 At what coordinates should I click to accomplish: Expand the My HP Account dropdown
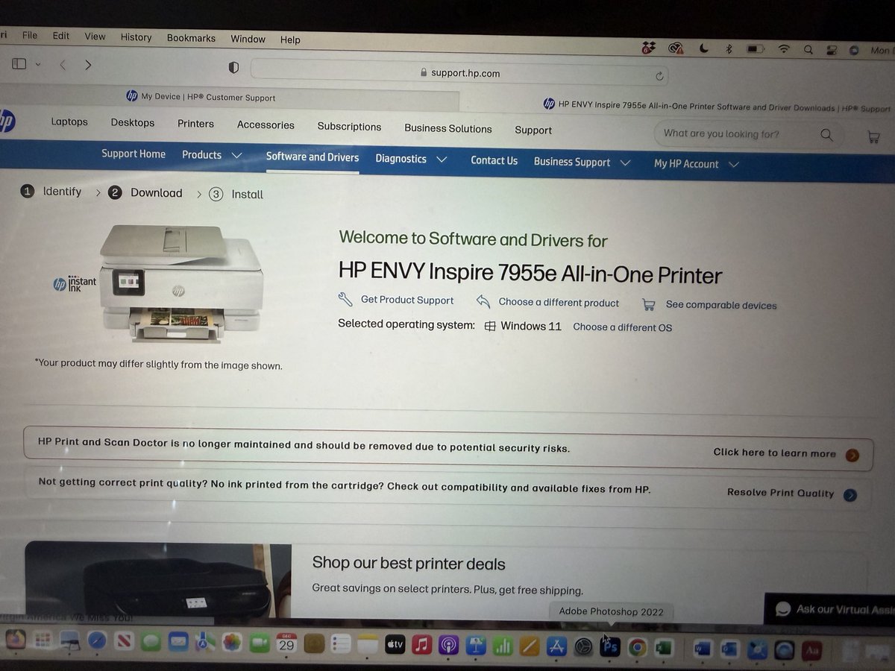coord(694,163)
